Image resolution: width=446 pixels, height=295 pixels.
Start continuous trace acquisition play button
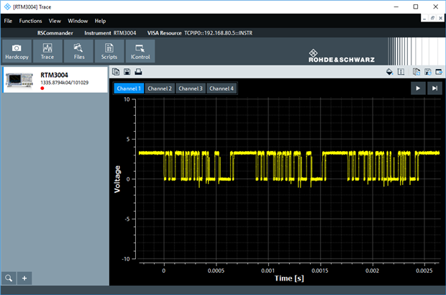click(417, 88)
